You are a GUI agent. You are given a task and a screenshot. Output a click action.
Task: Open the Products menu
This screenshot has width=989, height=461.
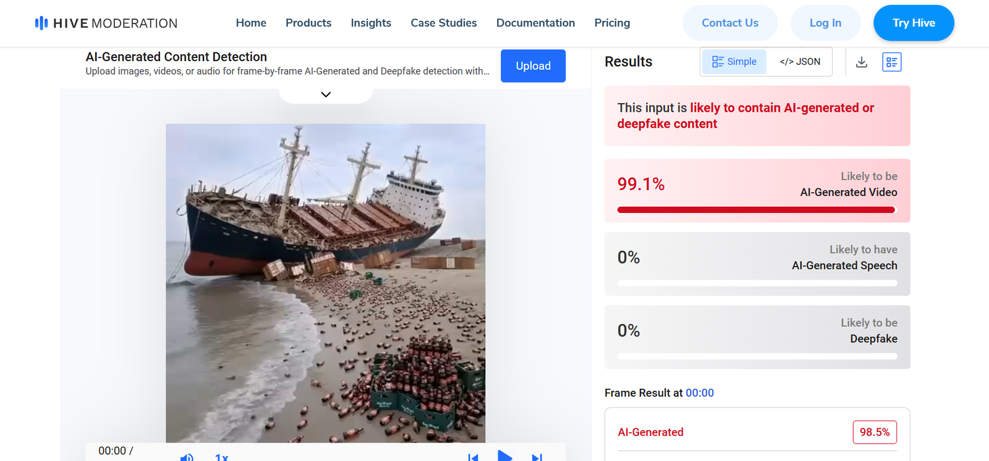[308, 23]
